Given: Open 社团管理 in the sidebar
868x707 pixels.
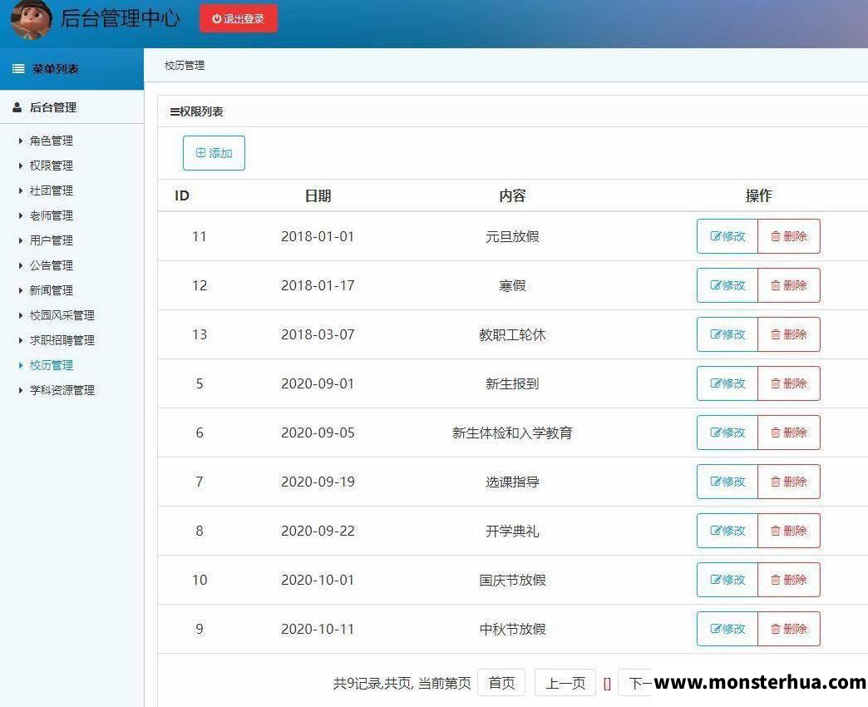Looking at the screenshot, I should pos(52,190).
